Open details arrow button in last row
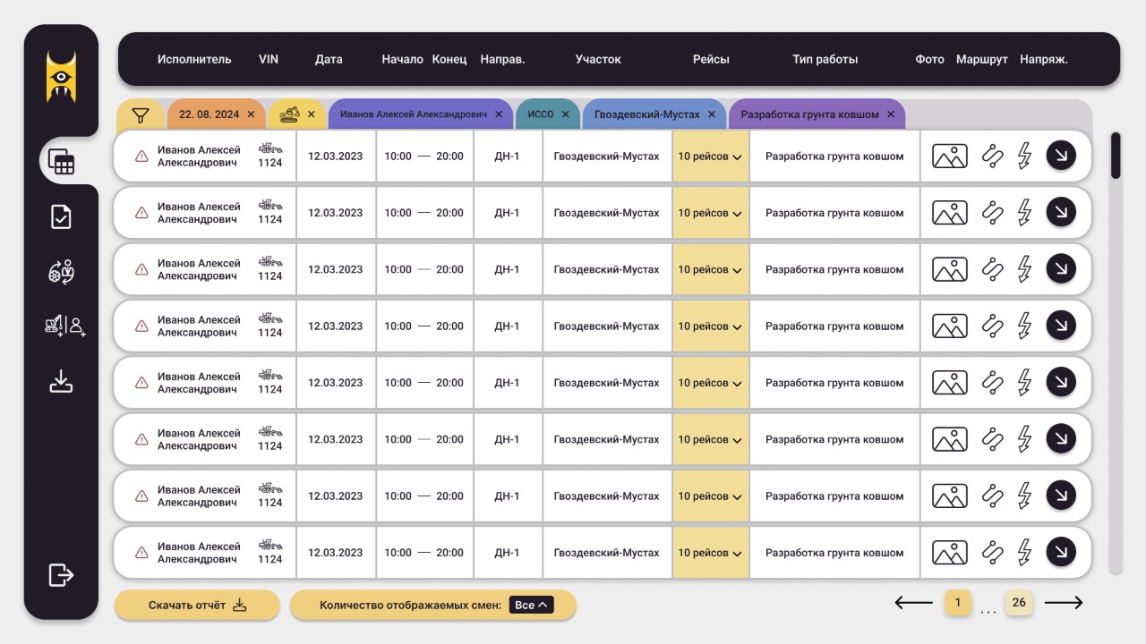Viewport: 1146px width, 644px height. tap(1061, 552)
